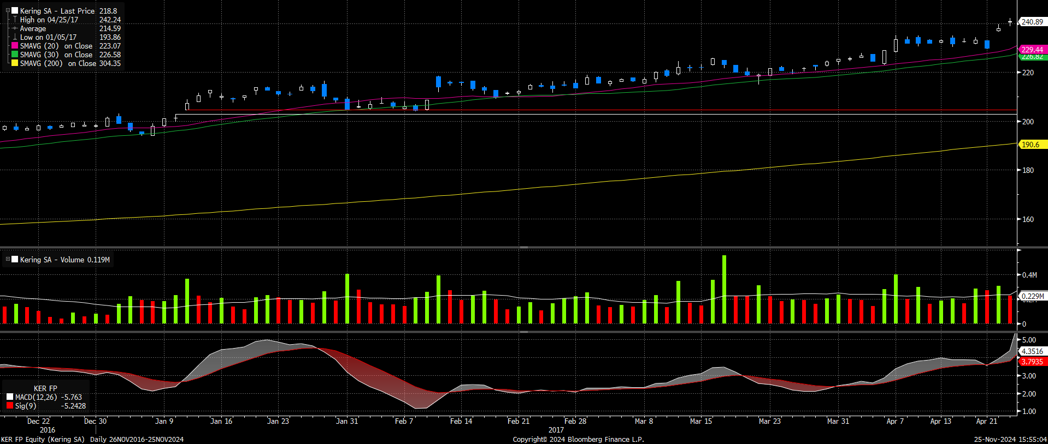Image resolution: width=1048 pixels, height=444 pixels.
Task: Select the 'SMAVG (200) on Close' legend row
Action: 66,63
